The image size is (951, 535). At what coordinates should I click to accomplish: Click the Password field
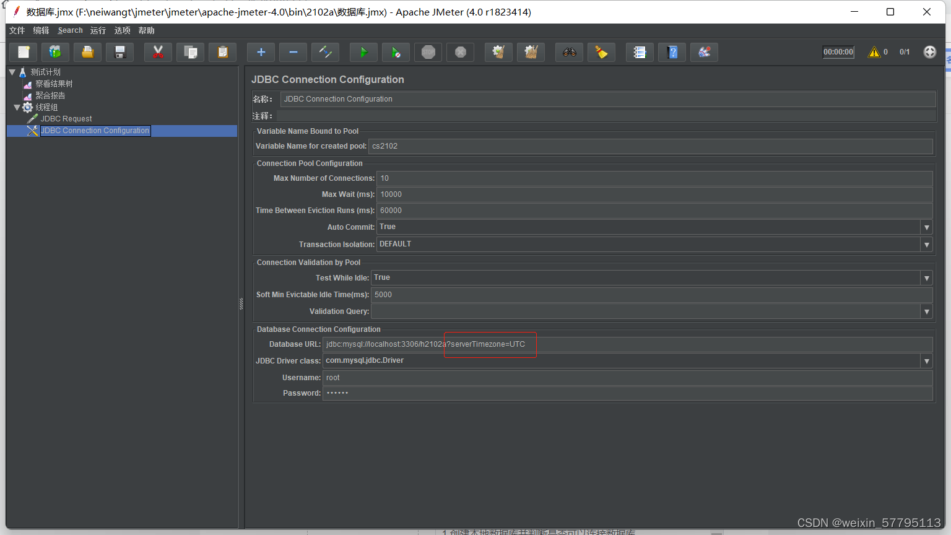628,393
